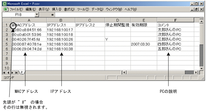Open the ヘルプ(H) menu

pyautogui.click(x=131, y=9)
